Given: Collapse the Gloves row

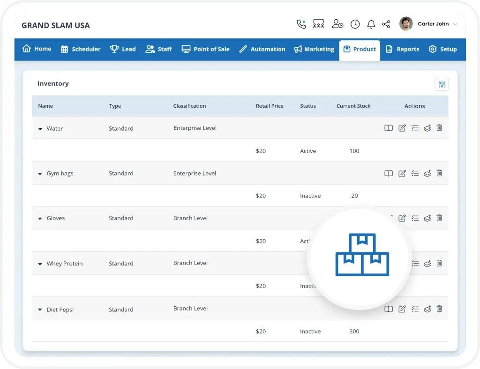Looking at the screenshot, I should coord(40,219).
